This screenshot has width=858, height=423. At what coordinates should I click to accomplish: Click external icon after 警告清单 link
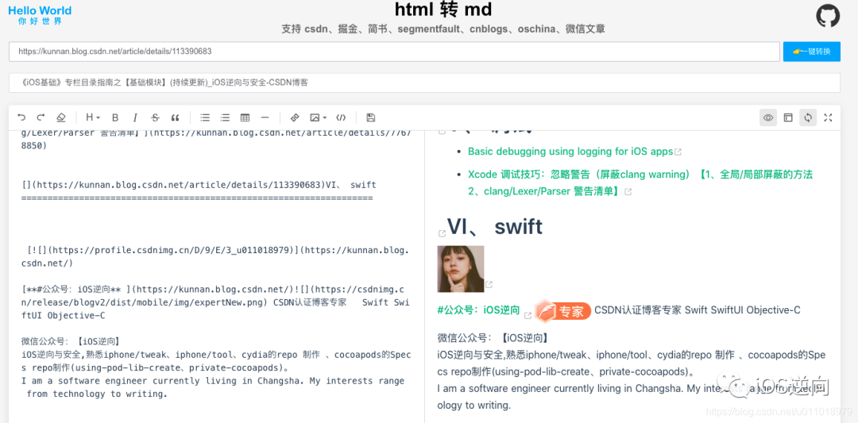pos(628,192)
